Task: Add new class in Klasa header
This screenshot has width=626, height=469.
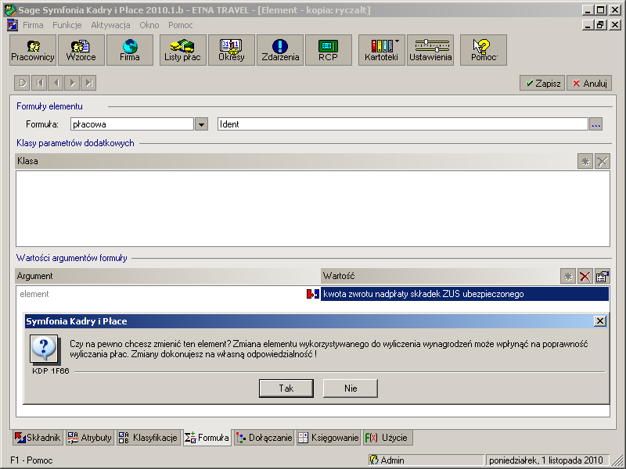Action: pos(585,162)
